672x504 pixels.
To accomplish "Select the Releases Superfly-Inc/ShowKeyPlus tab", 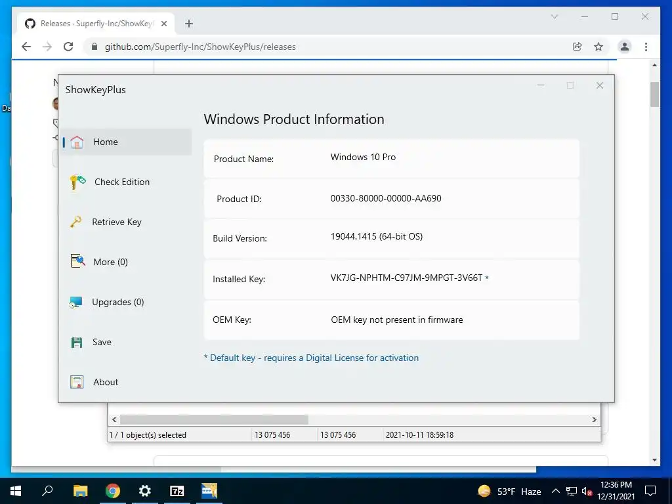I will pos(96,24).
